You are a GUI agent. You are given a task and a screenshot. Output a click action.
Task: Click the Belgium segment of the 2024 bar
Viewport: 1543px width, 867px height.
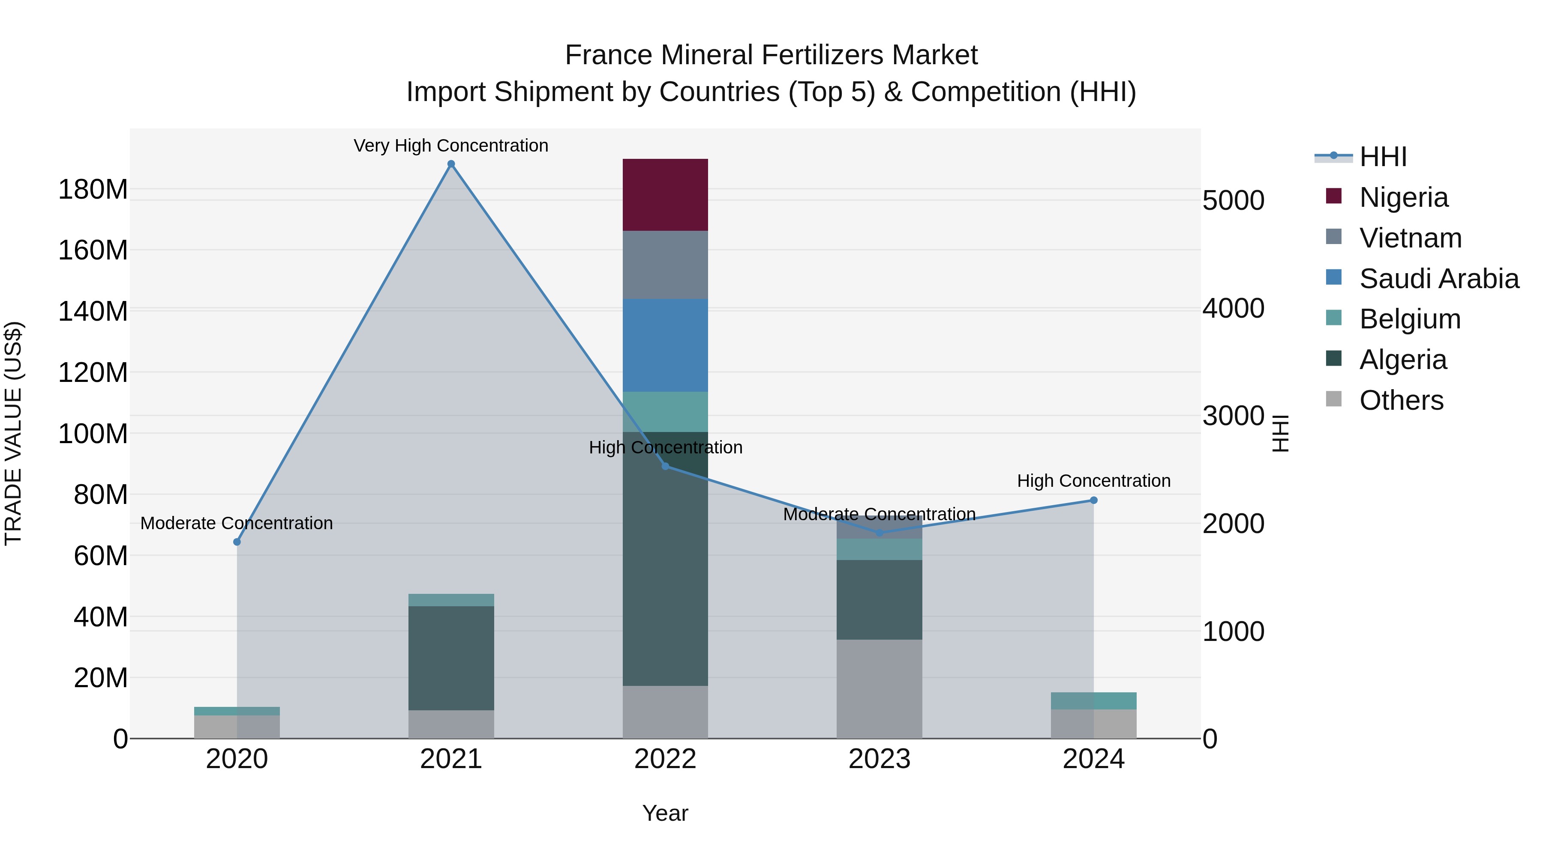click(1094, 700)
